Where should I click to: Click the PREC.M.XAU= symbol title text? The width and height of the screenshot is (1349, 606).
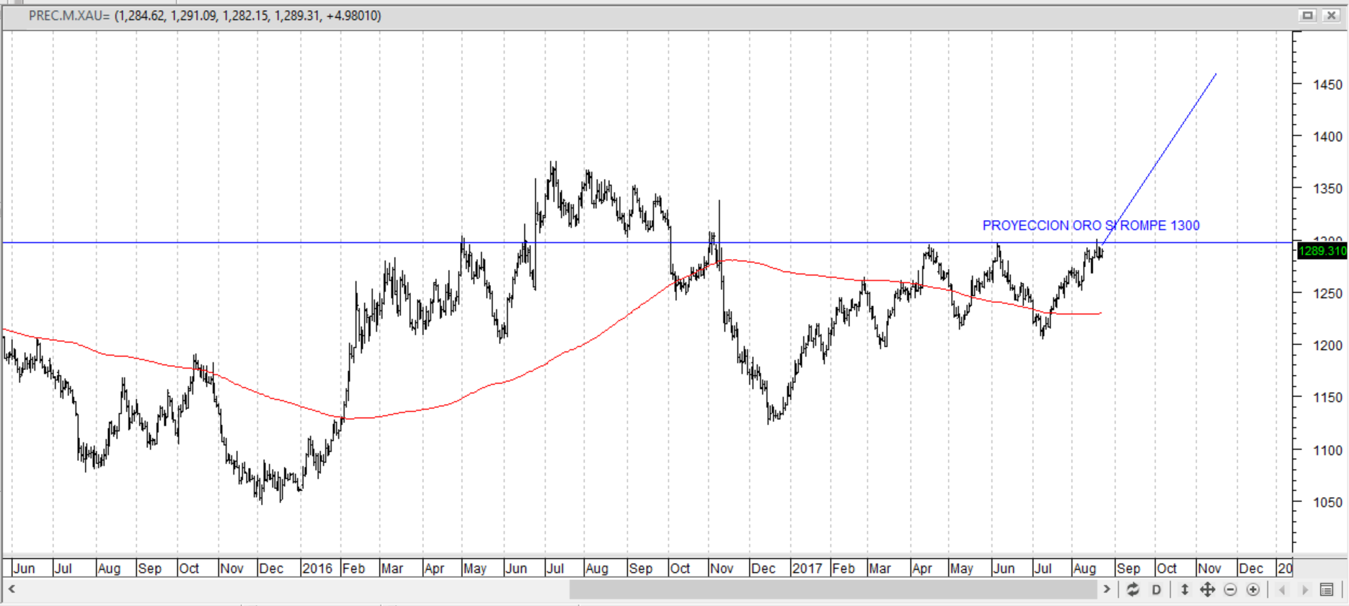[x=69, y=16]
